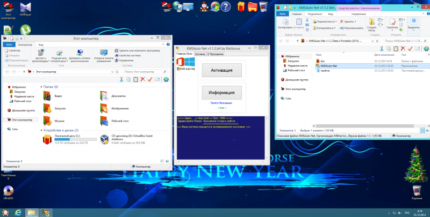This screenshot has width=430, height=217.
Task: Select the readme text file
Action: (x=372, y=71)
